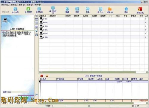Click the red icon above shift table
Viewport: 149px width, 108px height.
point(42,76)
